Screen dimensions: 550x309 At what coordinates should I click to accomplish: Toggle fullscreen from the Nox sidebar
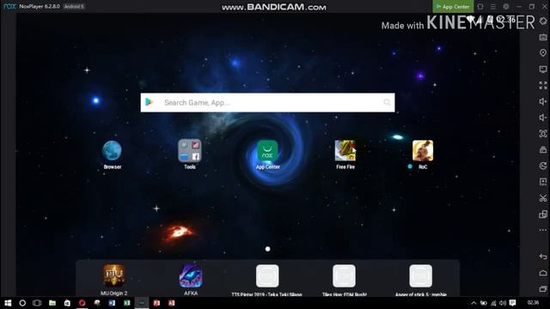543,85
